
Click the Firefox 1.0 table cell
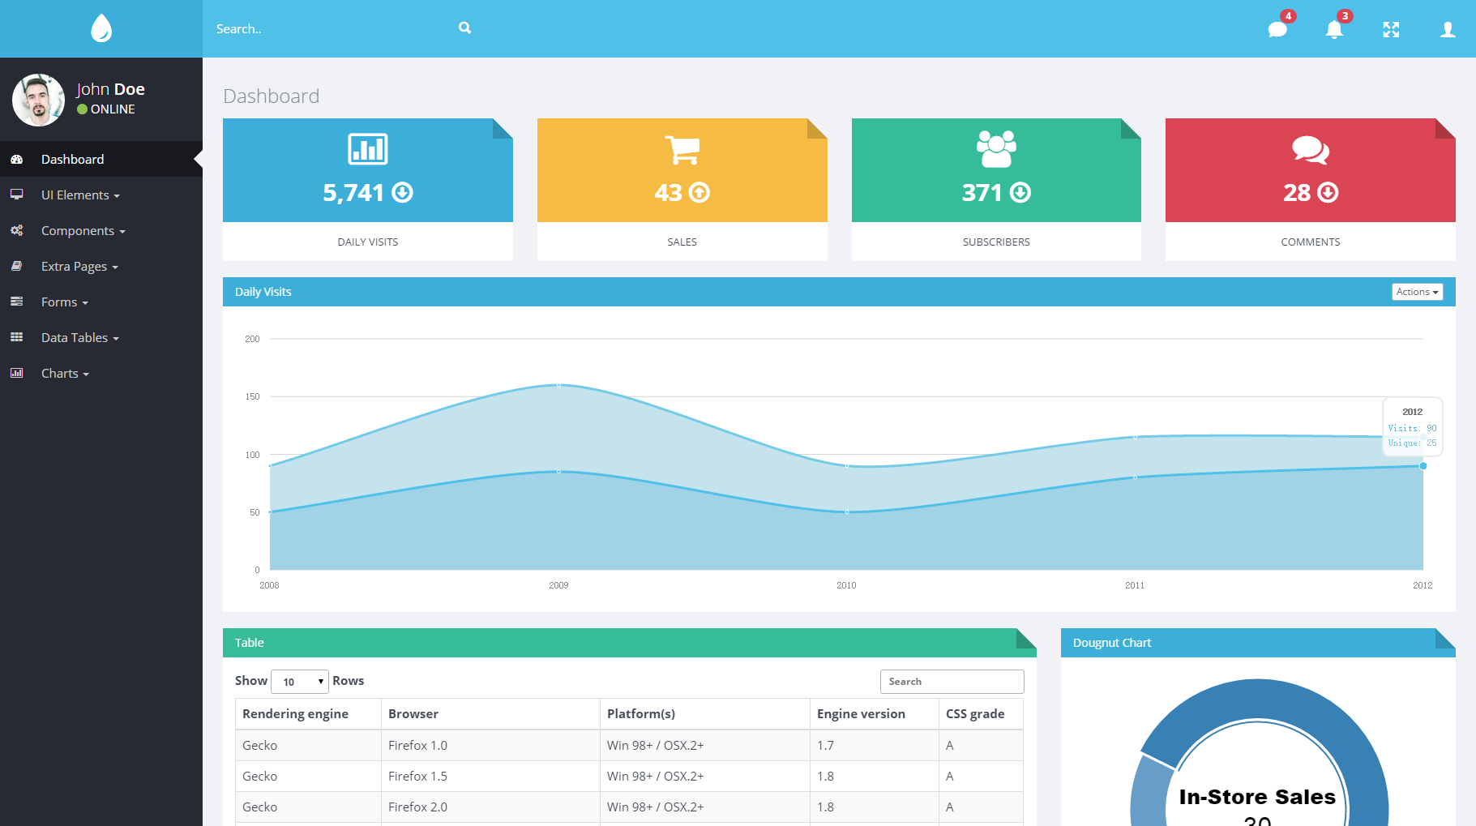pyautogui.click(x=490, y=745)
